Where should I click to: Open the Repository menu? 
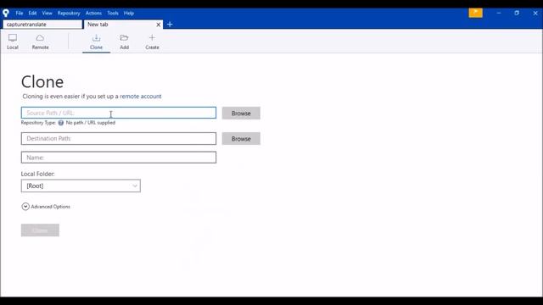click(69, 14)
